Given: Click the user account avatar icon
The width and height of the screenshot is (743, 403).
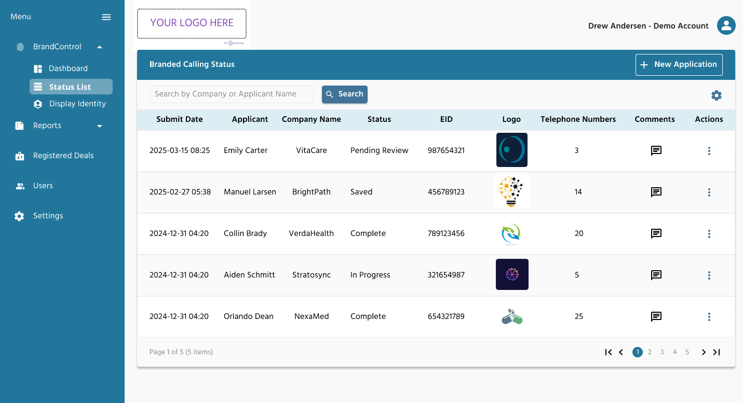Looking at the screenshot, I should [x=726, y=25].
